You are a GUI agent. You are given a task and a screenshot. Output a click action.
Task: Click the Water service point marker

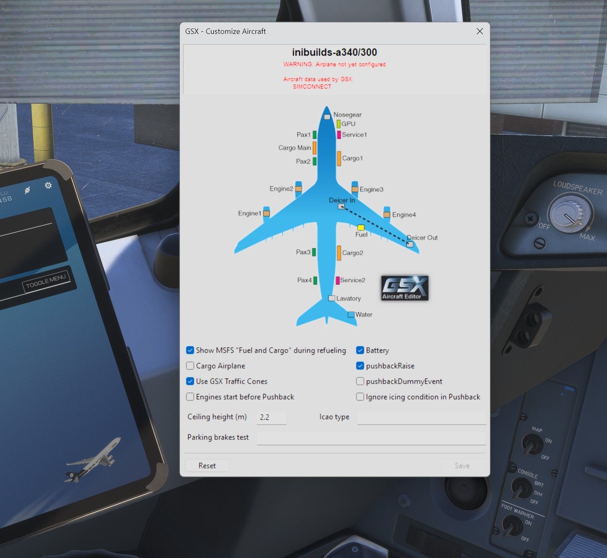point(351,315)
